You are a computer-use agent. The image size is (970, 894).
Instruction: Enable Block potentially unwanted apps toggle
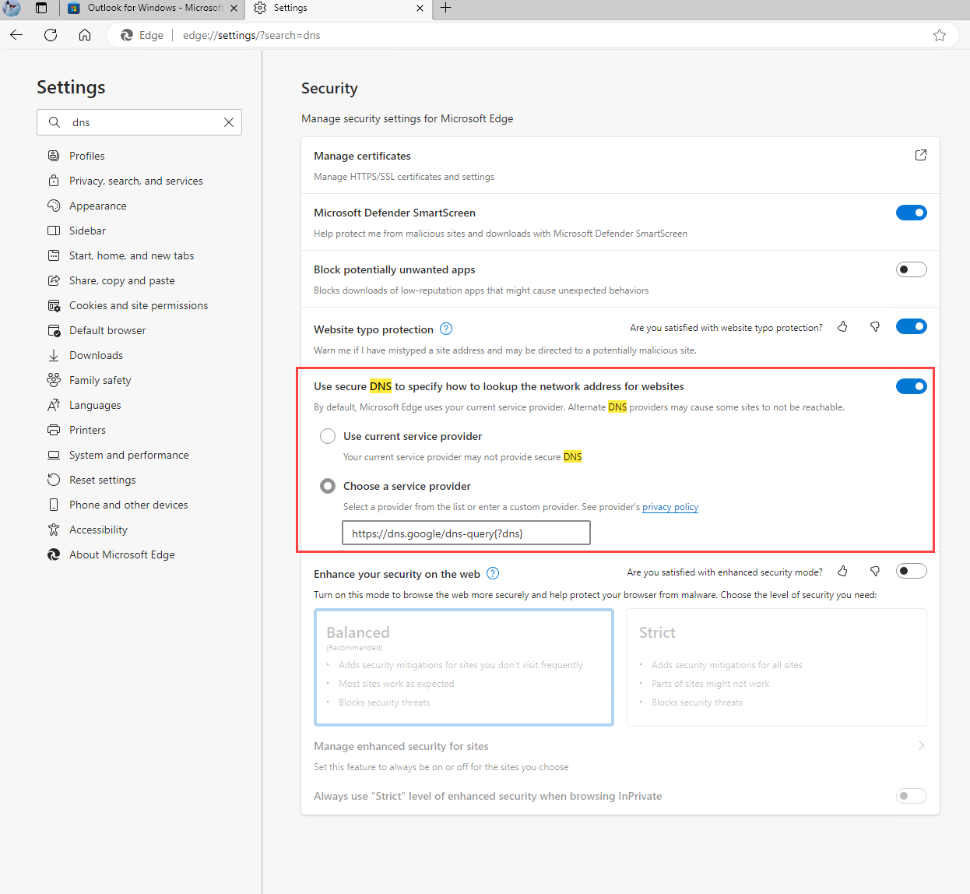(x=912, y=269)
